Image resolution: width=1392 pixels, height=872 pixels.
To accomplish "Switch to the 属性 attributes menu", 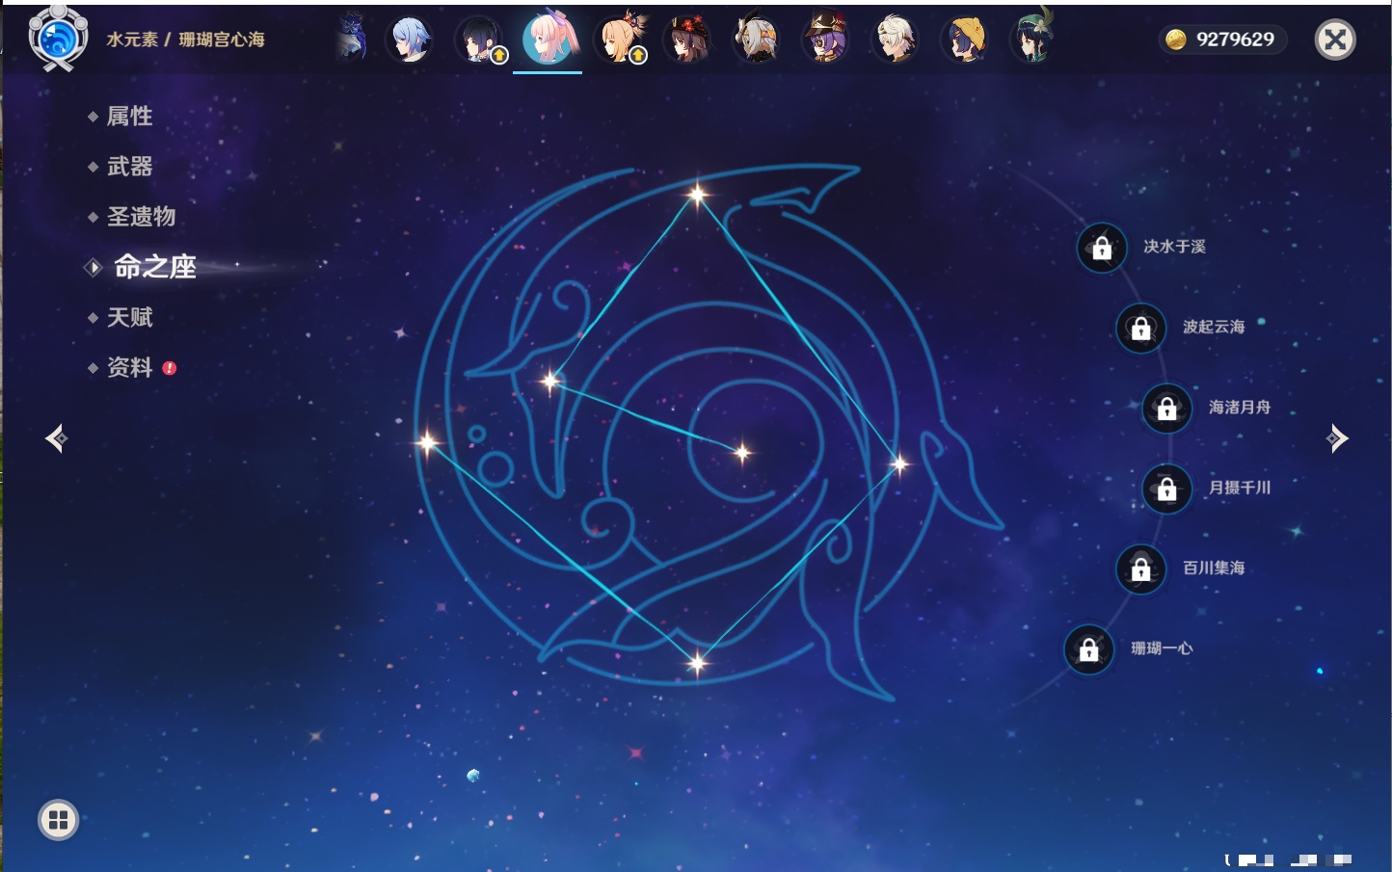I will point(129,117).
